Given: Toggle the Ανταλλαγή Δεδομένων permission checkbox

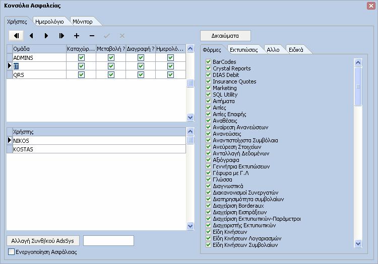Looking at the screenshot, I should coord(209,153).
